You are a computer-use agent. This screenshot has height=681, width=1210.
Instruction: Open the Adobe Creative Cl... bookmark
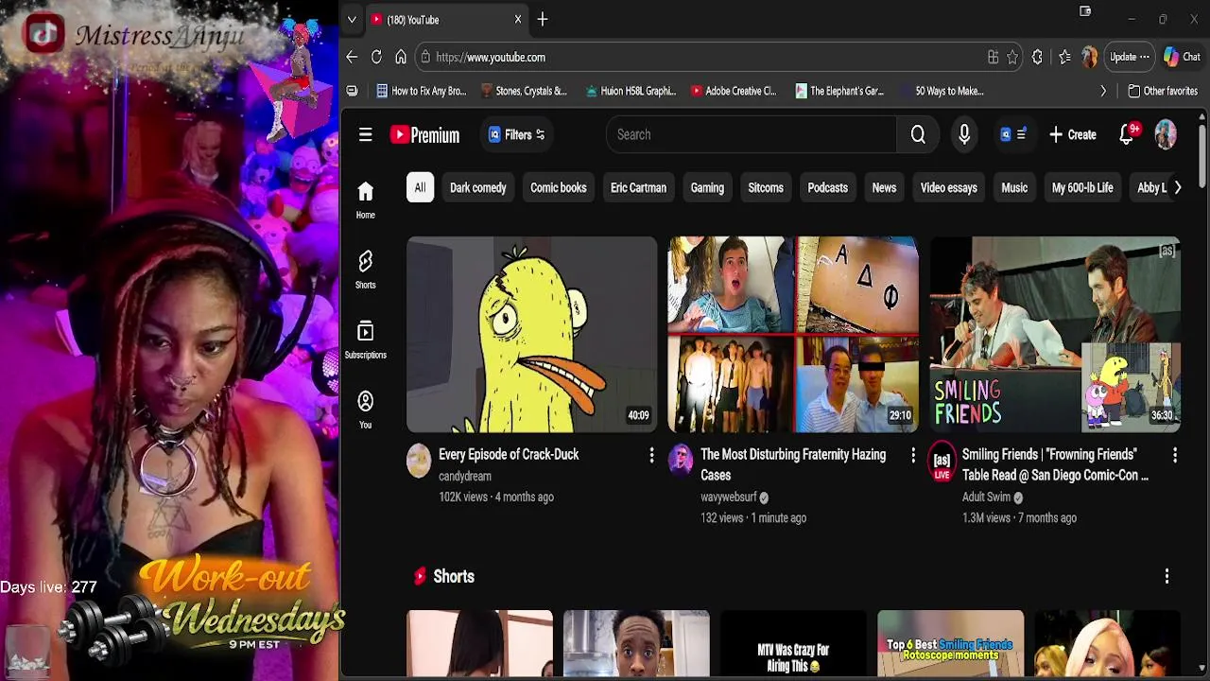[x=734, y=91]
